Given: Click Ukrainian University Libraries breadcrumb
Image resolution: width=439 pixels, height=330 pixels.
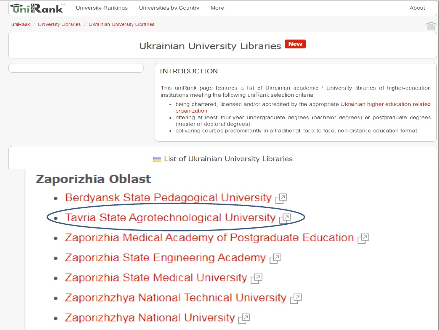Looking at the screenshot, I should click(x=122, y=24).
